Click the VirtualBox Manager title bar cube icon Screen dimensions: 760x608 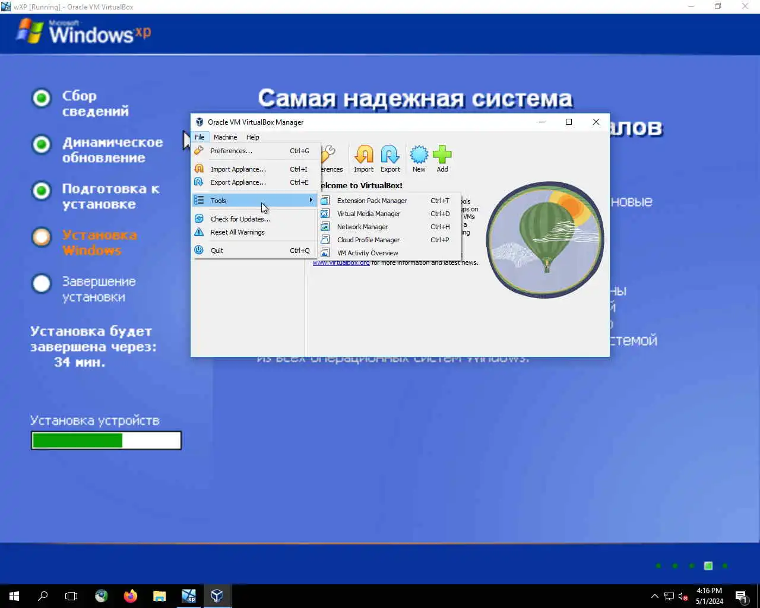[199, 122]
